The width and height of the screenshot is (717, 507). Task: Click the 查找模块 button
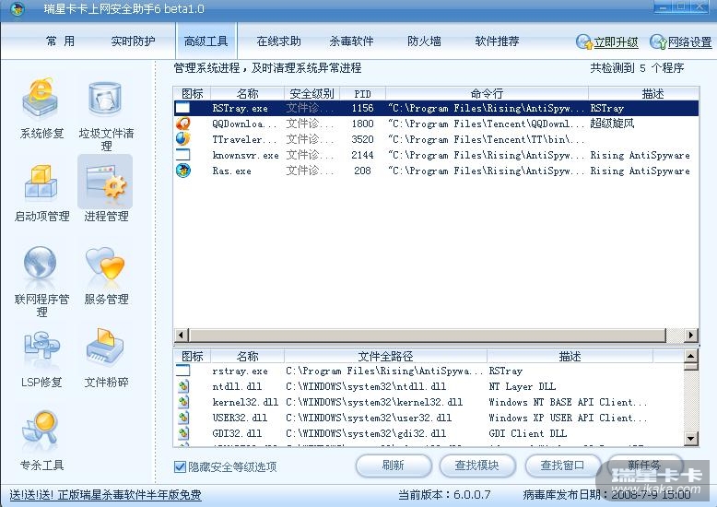pos(477,466)
